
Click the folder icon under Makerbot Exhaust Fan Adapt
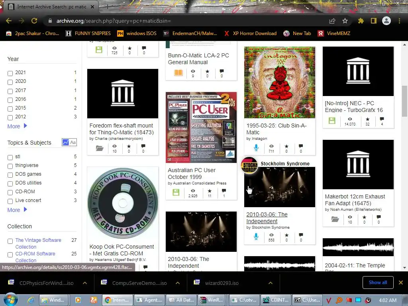click(335, 219)
